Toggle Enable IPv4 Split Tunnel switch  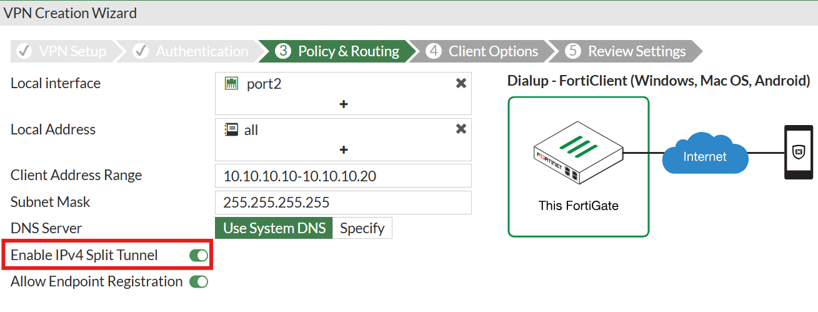click(x=199, y=255)
